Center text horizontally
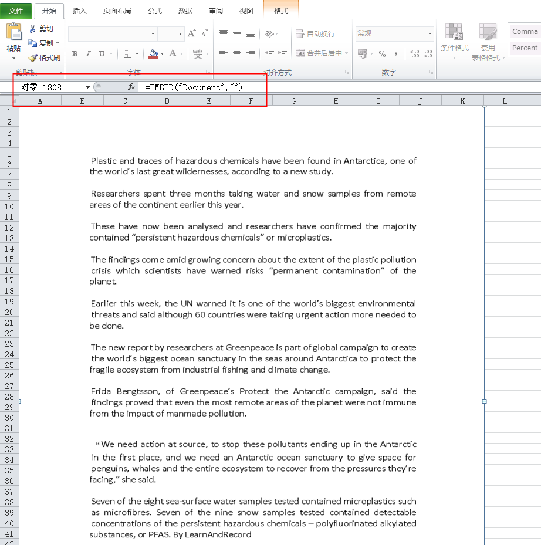The height and width of the screenshot is (545, 541). pos(237,53)
